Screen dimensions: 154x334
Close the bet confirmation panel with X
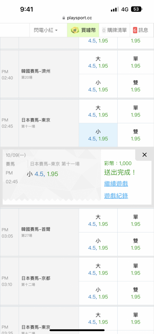point(144,155)
